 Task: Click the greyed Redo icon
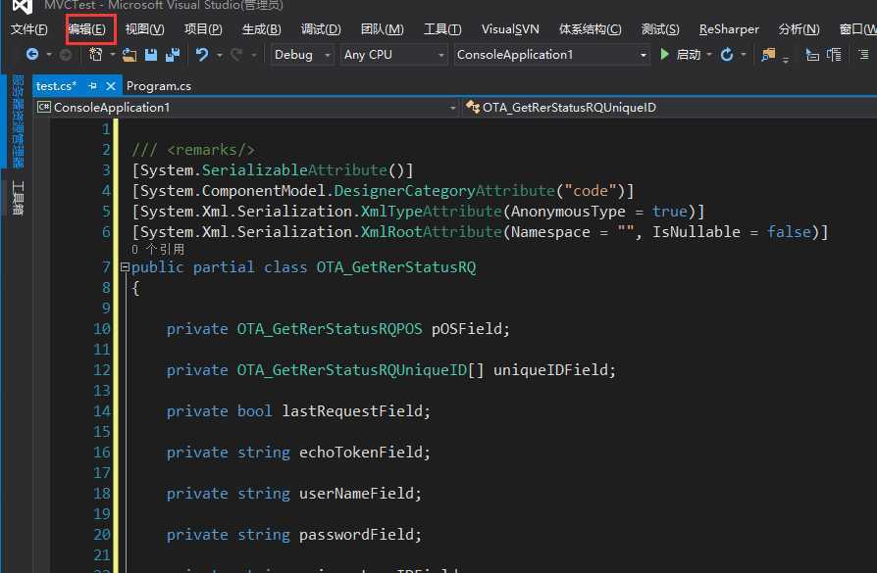point(236,55)
